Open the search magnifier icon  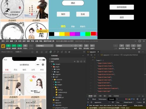[55, 52]
